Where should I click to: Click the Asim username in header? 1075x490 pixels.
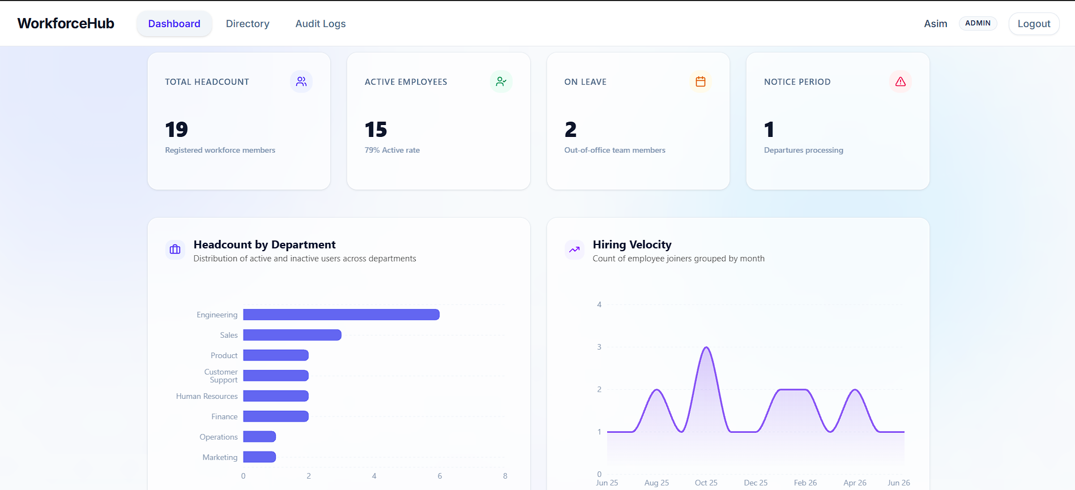pos(936,24)
